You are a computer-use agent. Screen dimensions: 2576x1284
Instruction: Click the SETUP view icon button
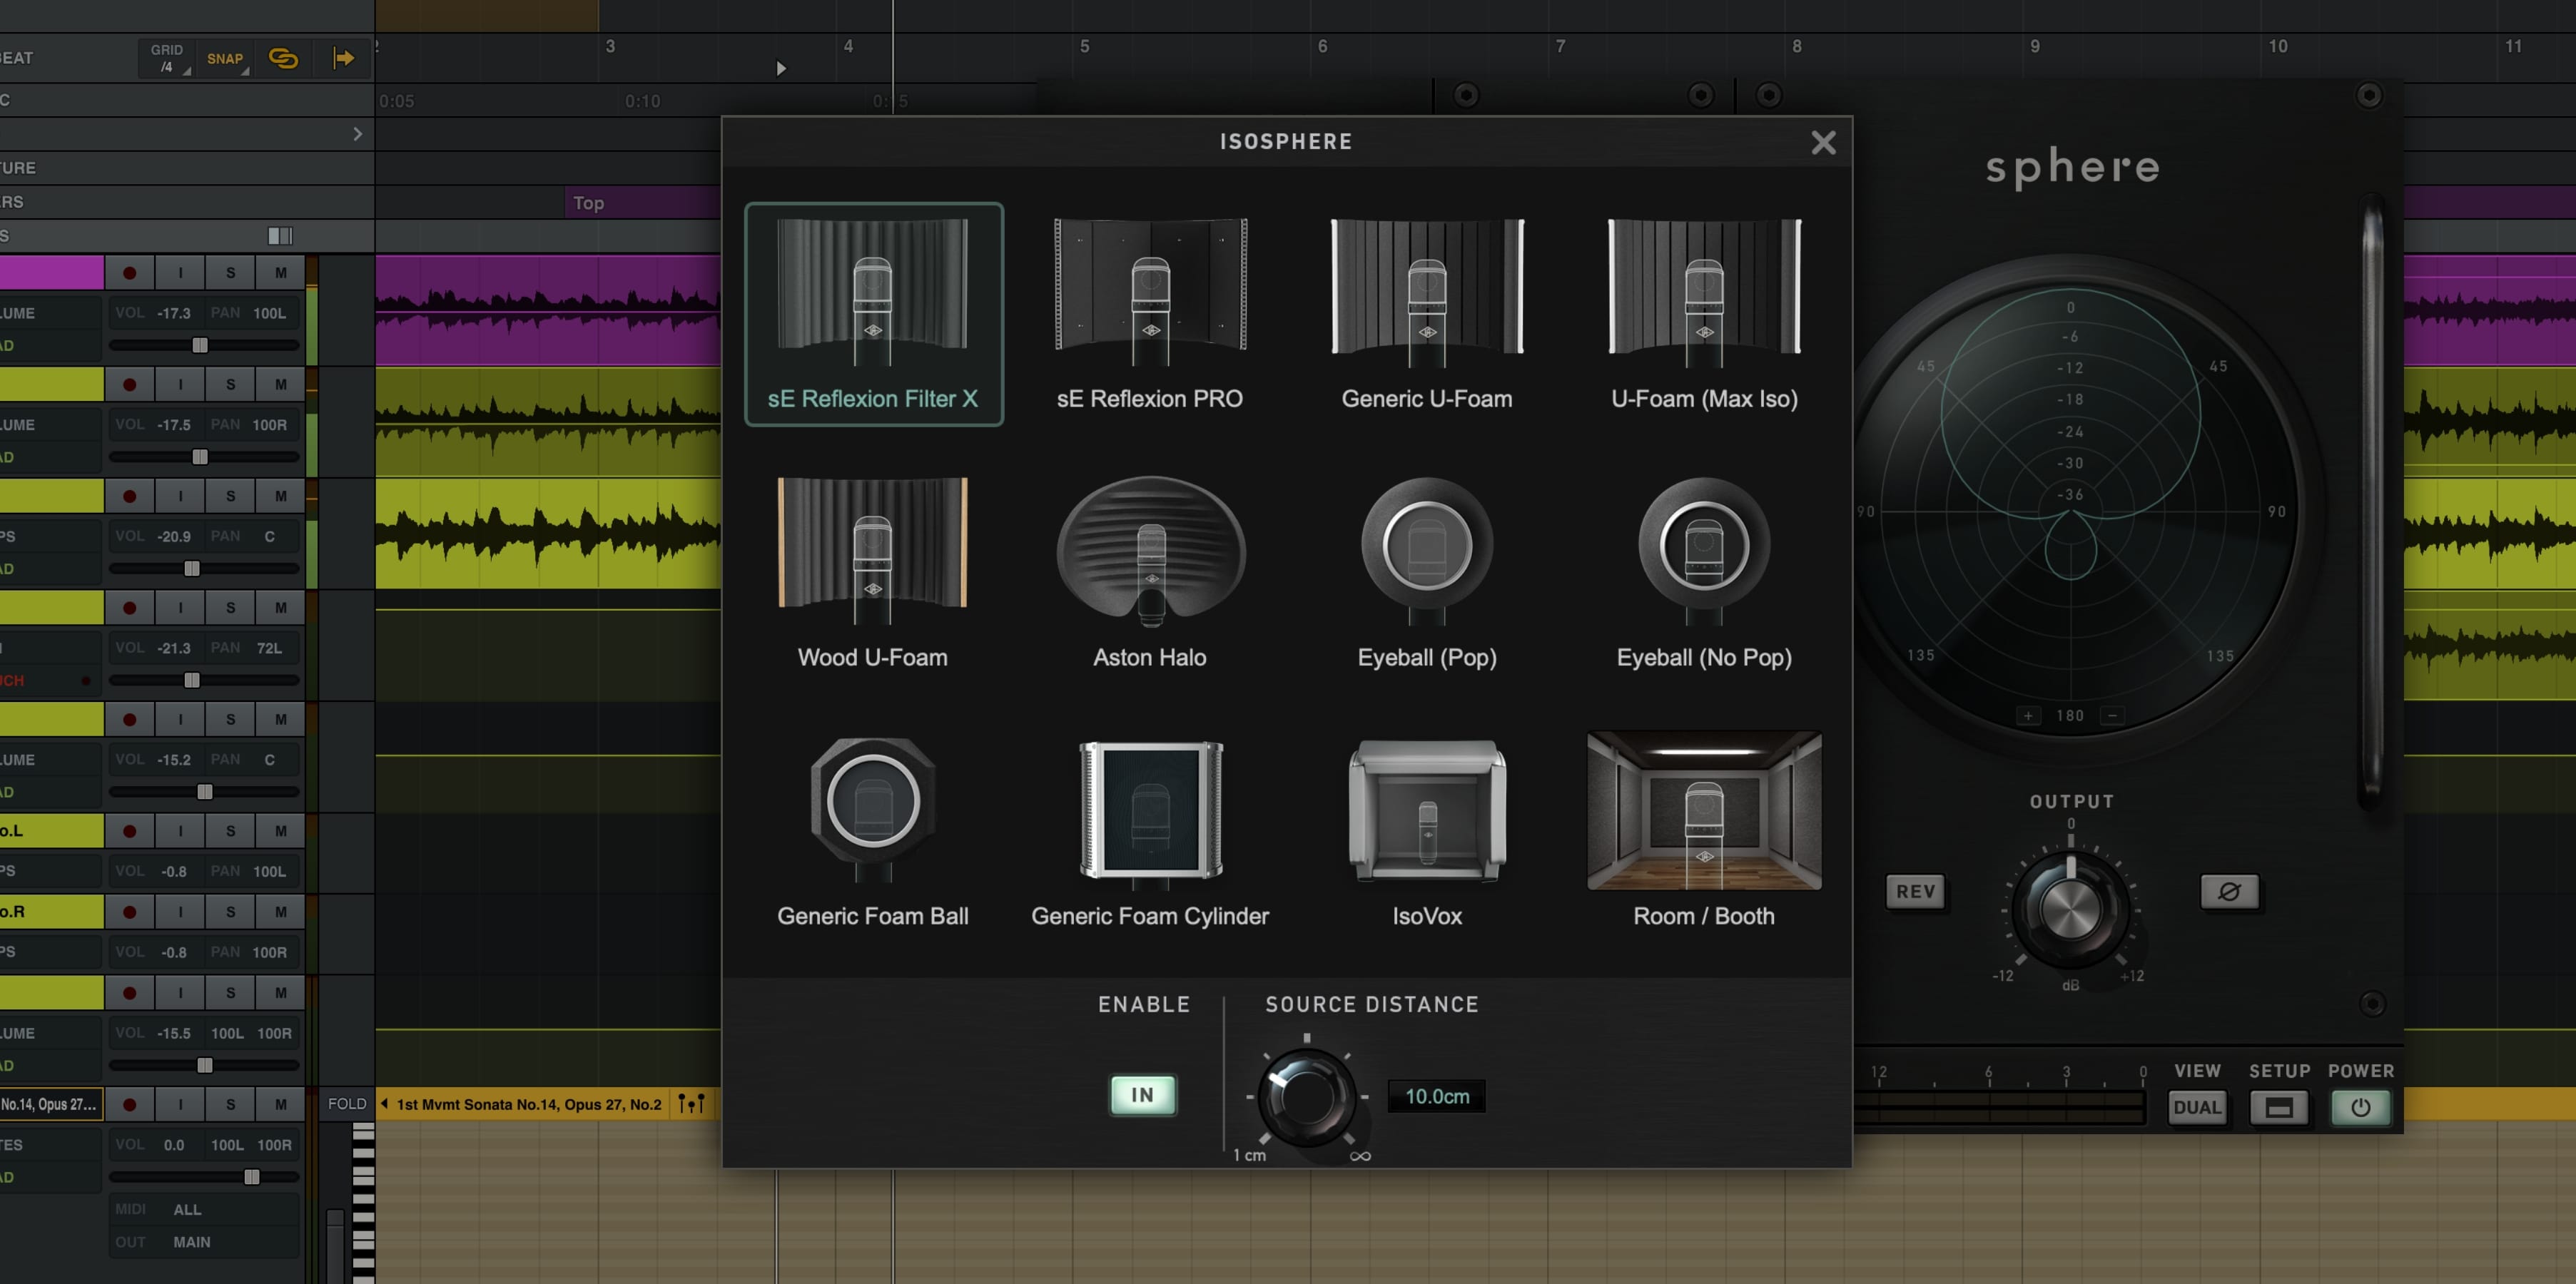2278,1108
